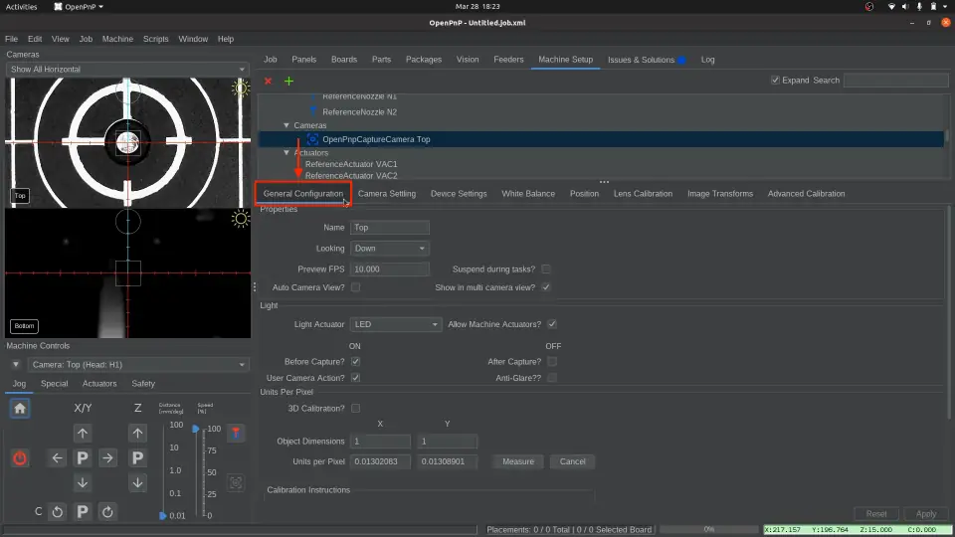Click the Home machine button
The height and width of the screenshot is (537, 955).
click(20, 408)
